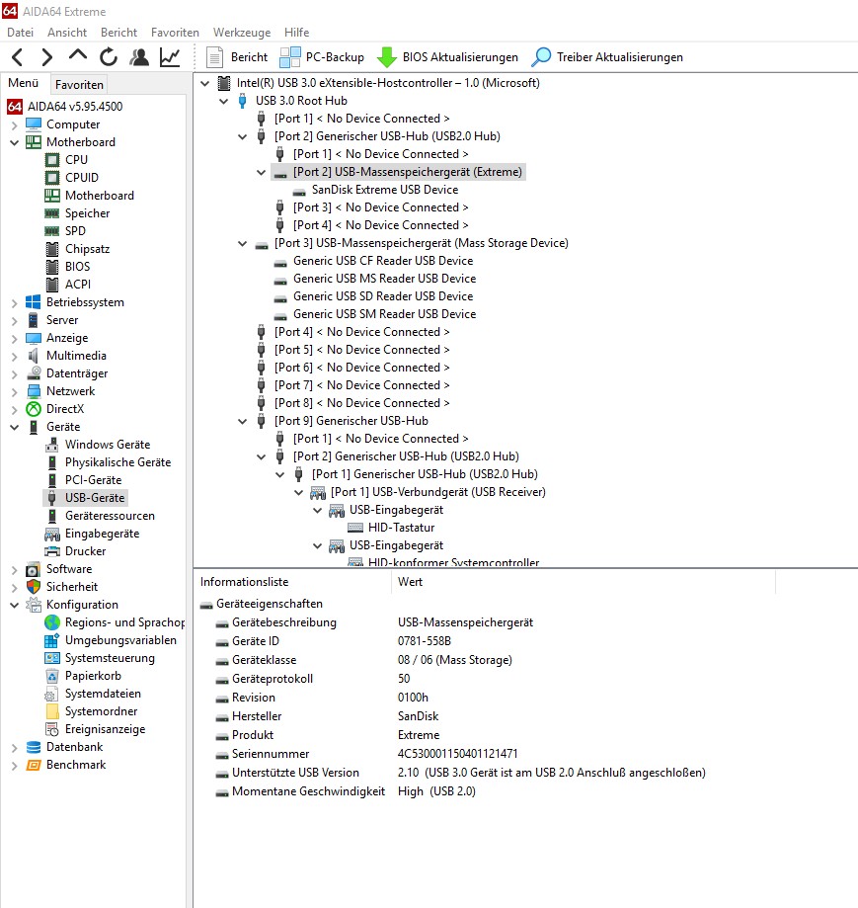Select the Datenbank database icon
Image resolution: width=858 pixels, height=908 pixels.
34,747
